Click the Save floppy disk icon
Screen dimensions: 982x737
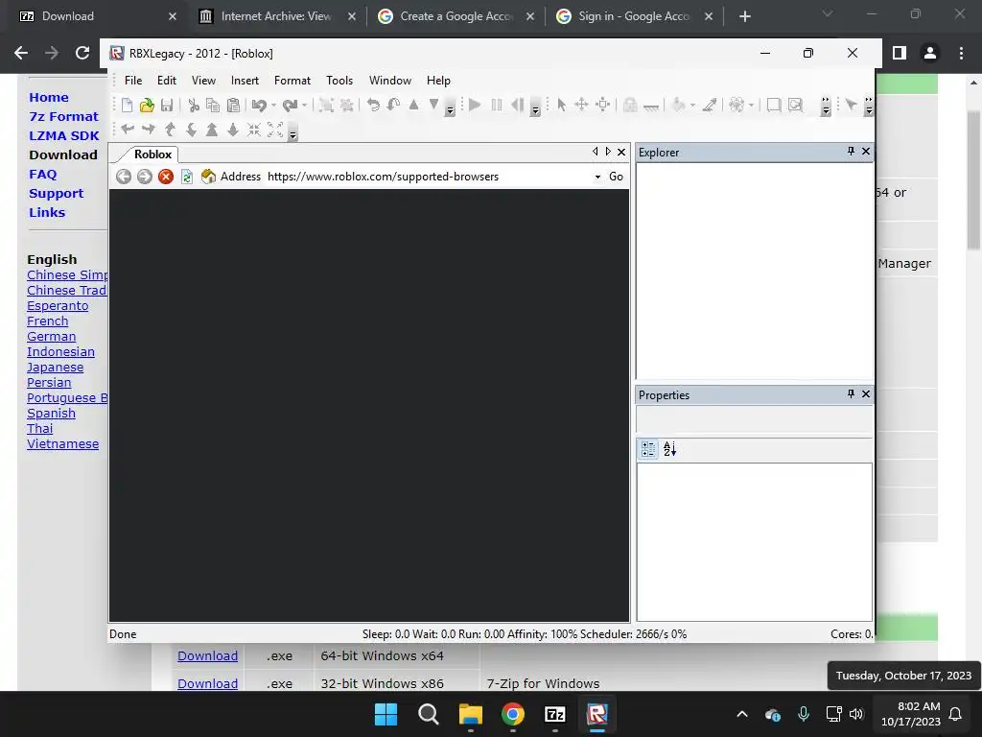pyautogui.click(x=167, y=106)
